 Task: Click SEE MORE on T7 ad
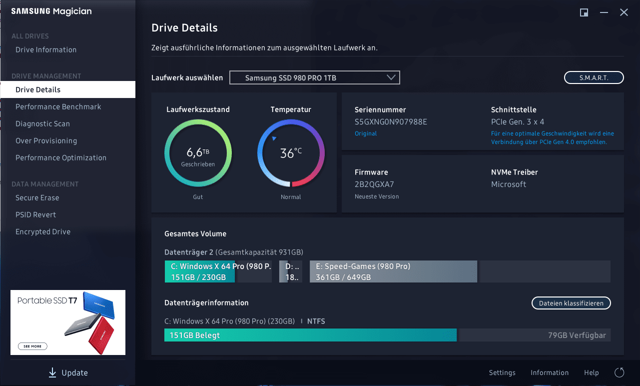(x=33, y=346)
